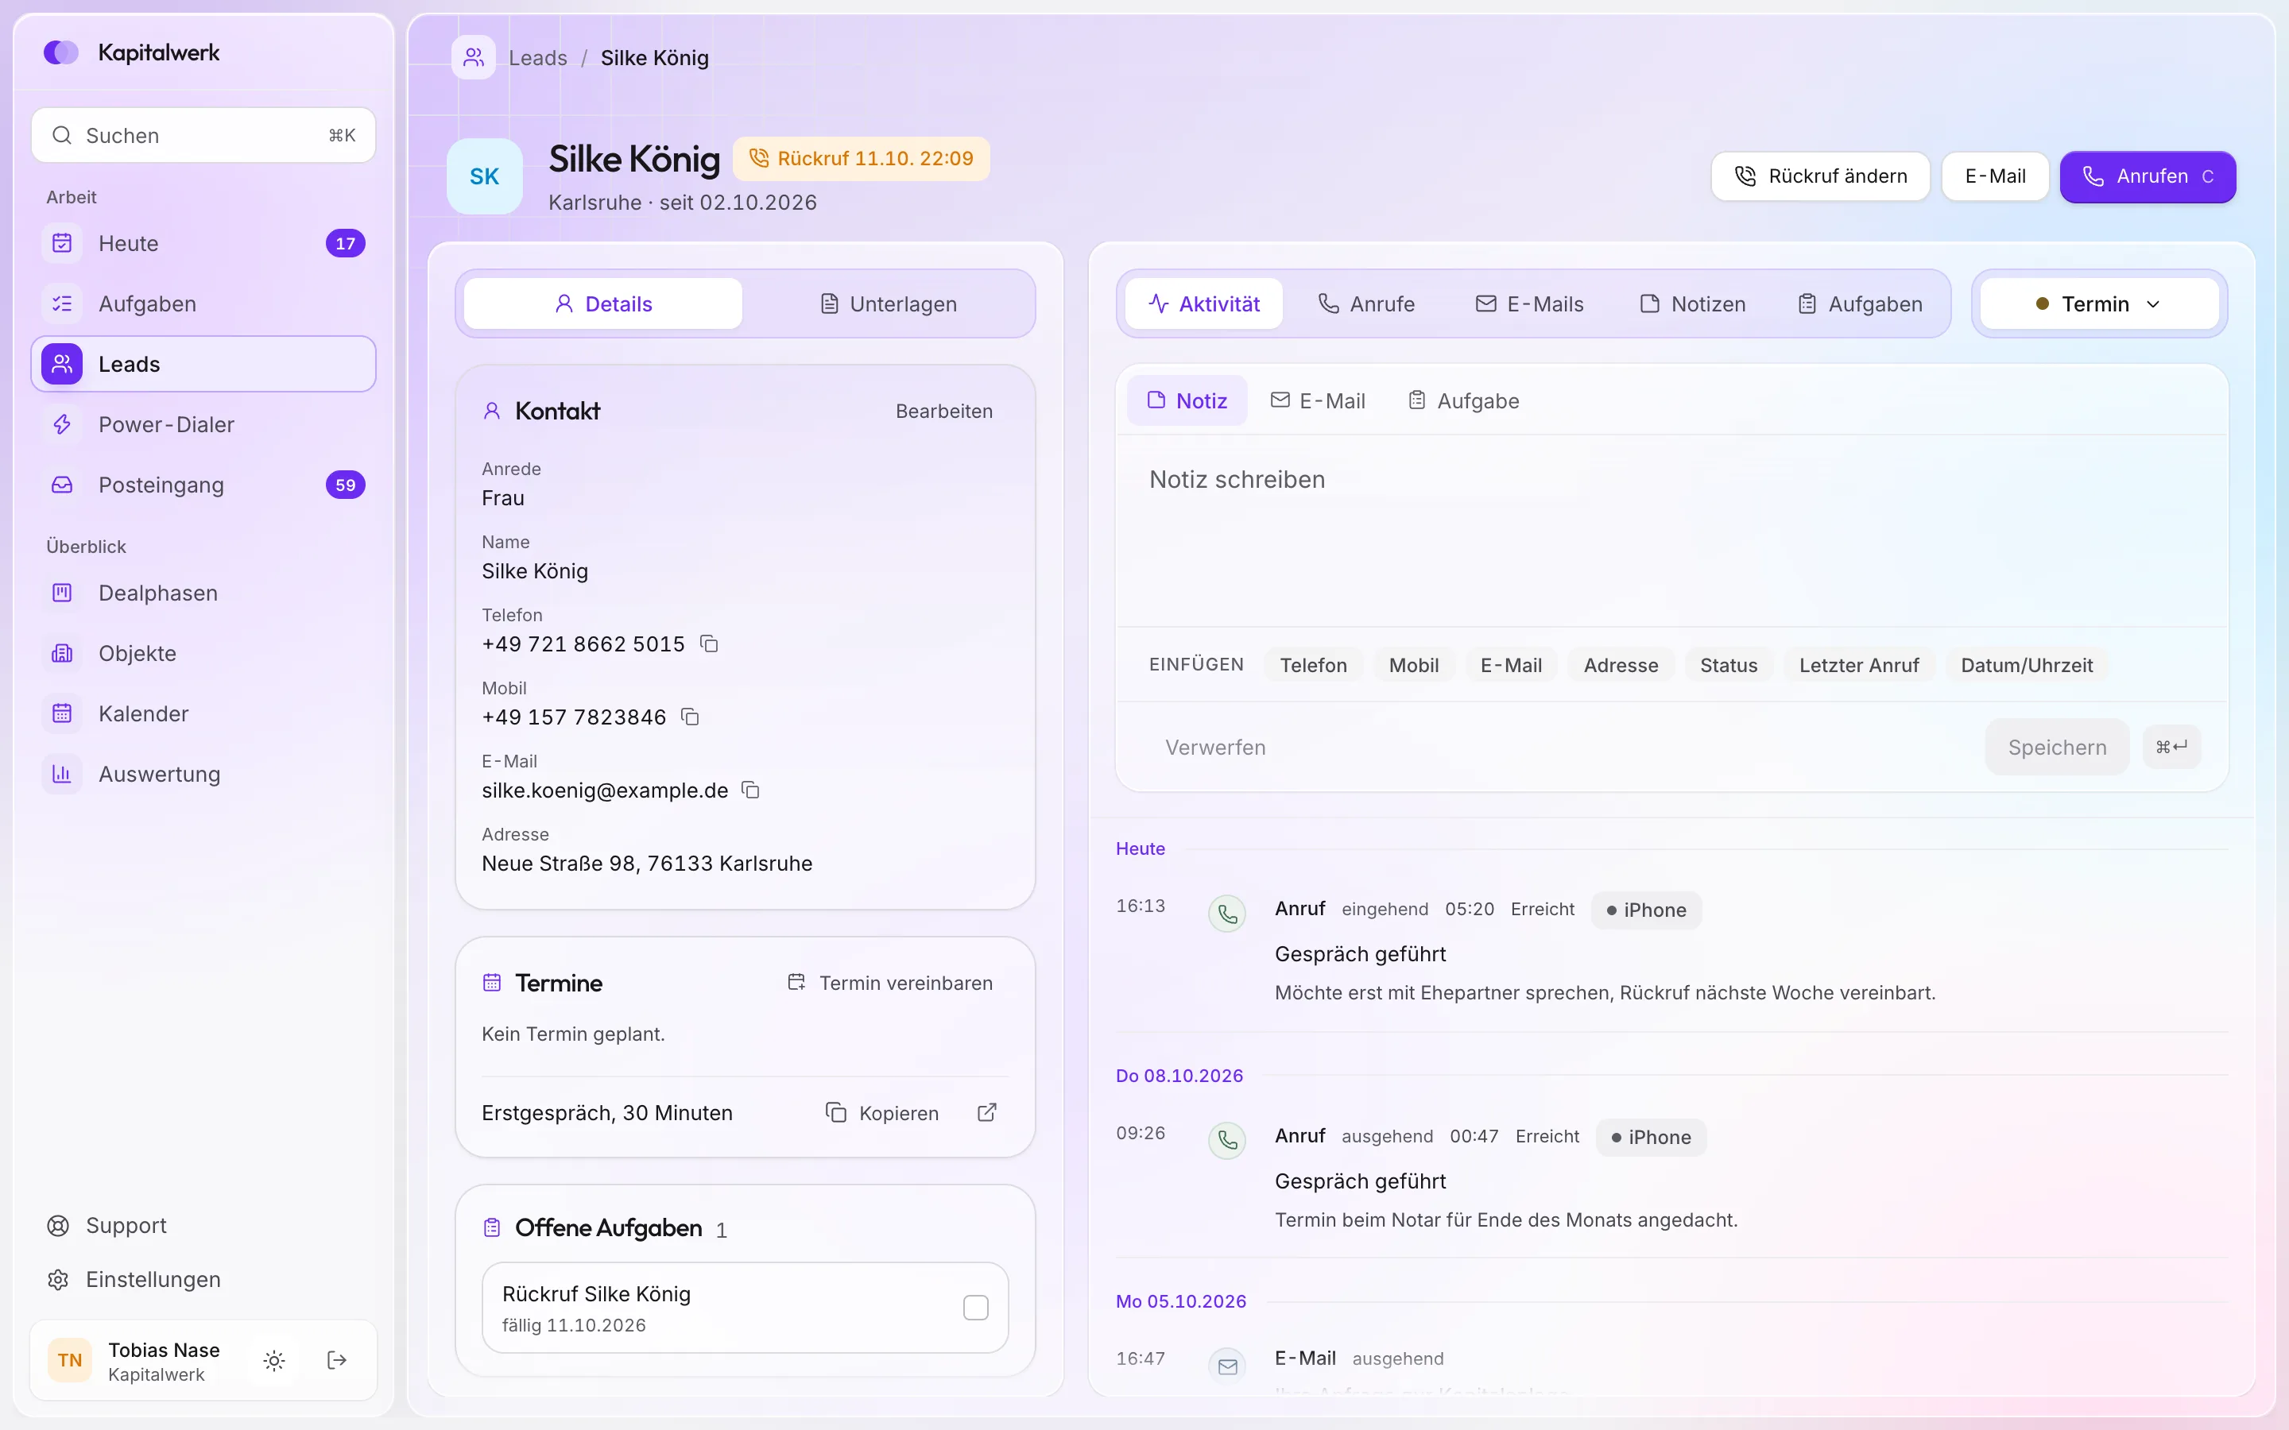Check off task Rückruf Silke König
The width and height of the screenshot is (2289, 1430).
[x=976, y=1308]
